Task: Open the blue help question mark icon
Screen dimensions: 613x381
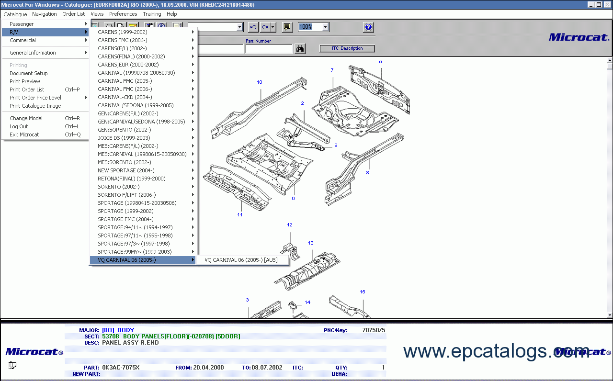Action: point(368,27)
